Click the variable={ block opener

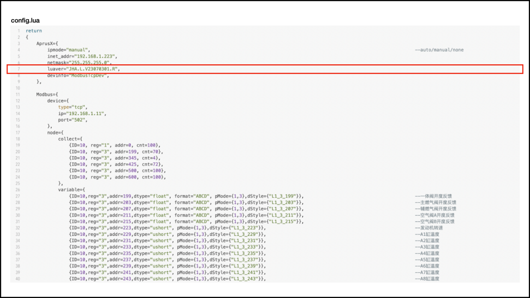coord(72,190)
